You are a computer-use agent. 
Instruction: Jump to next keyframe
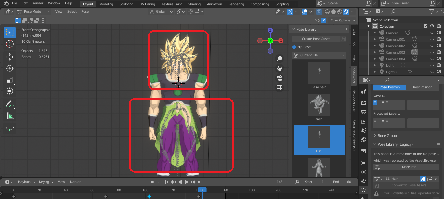pyautogui.click(x=193, y=182)
